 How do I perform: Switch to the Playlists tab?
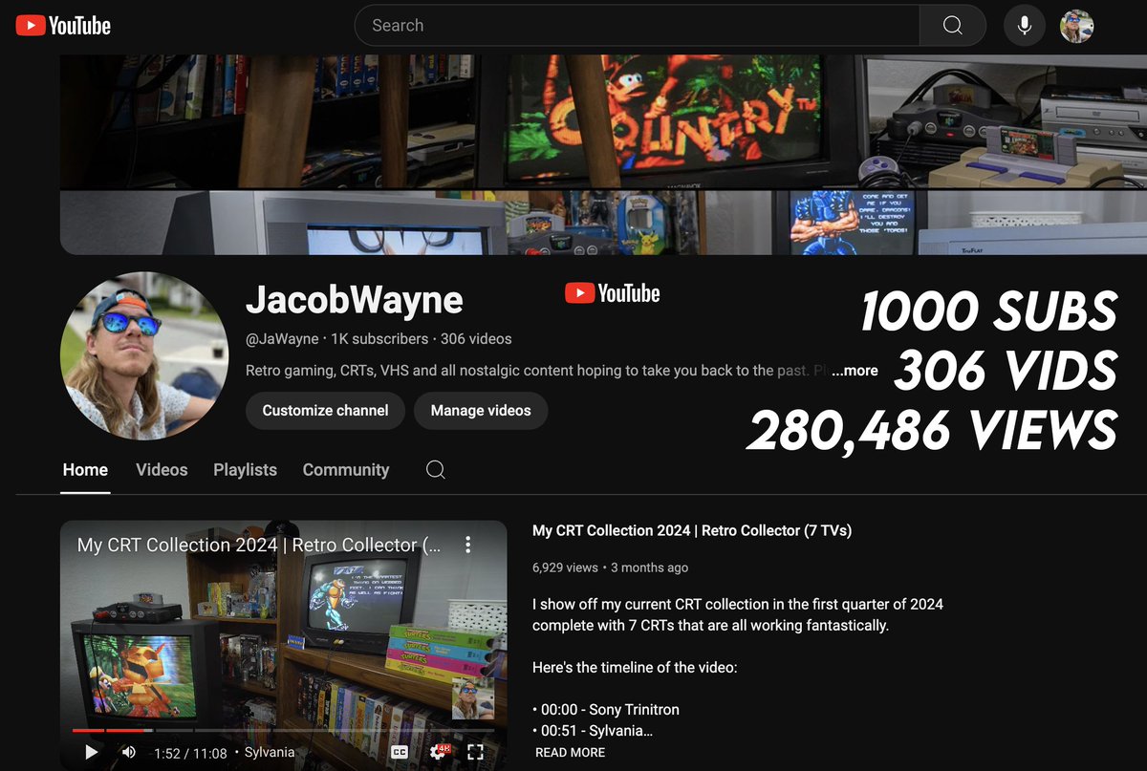(x=245, y=470)
